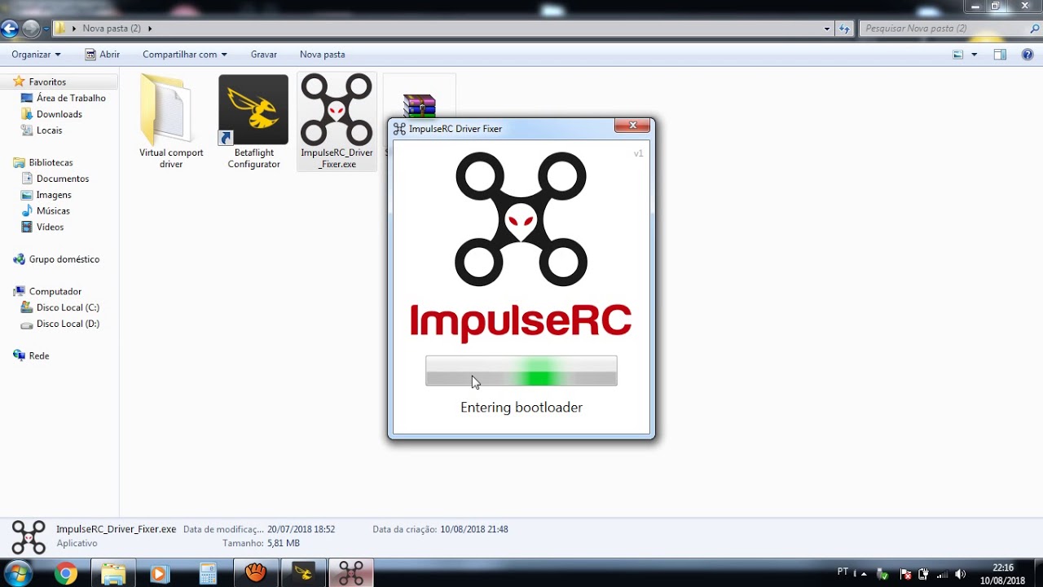
Task: Select the ImpulseRC_Driver_Fixer.exe file
Action: click(337, 121)
